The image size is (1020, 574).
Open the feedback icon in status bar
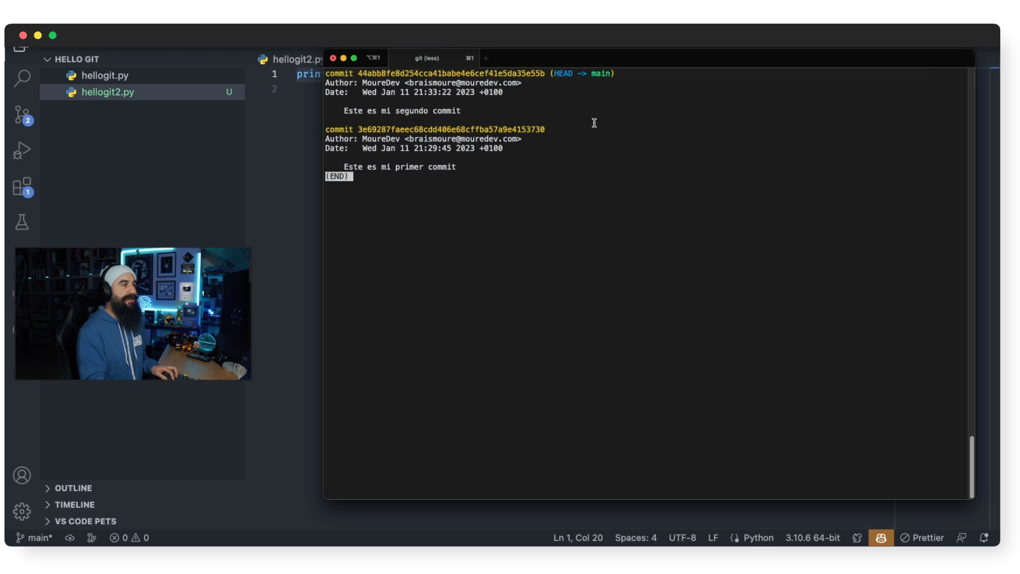961,538
